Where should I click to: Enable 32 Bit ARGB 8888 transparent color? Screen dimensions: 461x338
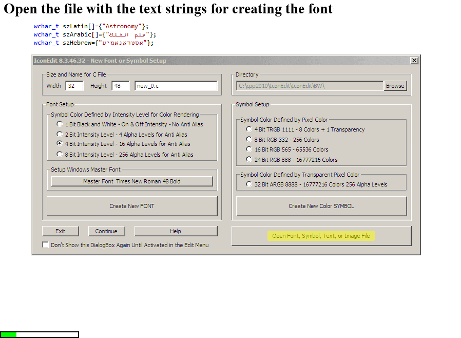pyautogui.click(x=249, y=184)
